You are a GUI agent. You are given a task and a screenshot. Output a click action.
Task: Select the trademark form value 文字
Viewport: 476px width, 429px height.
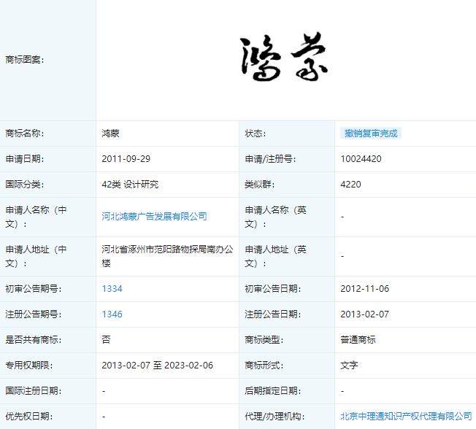349,365
